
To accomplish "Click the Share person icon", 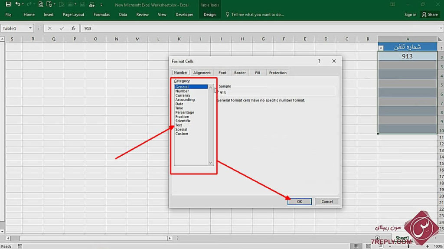I will point(424,14).
